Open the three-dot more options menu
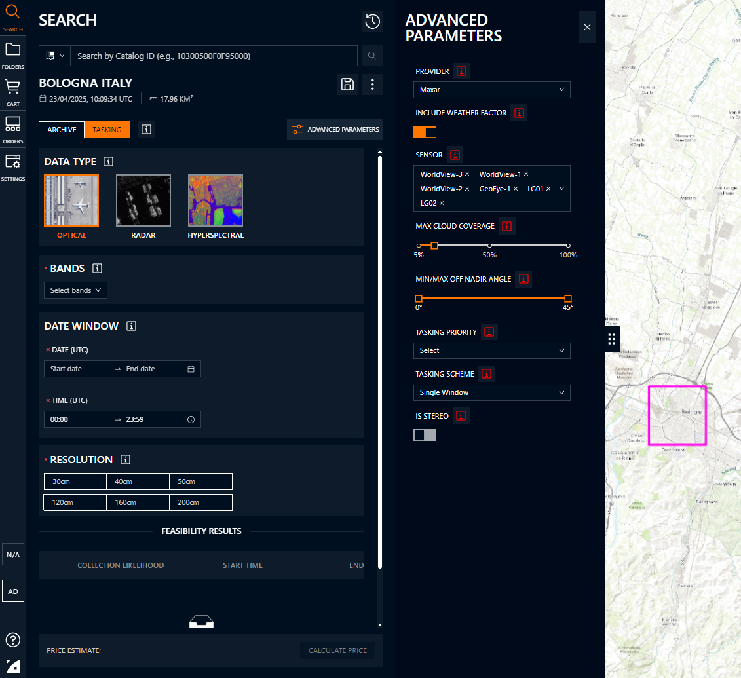This screenshot has width=741, height=678. (372, 84)
